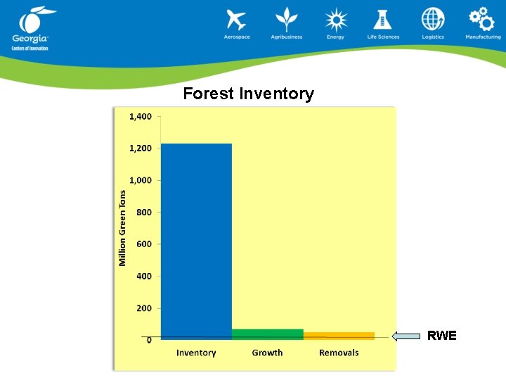Click the Million Green Tons axis title
The width and height of the screenshot is (506, 380).
[122, 228]
